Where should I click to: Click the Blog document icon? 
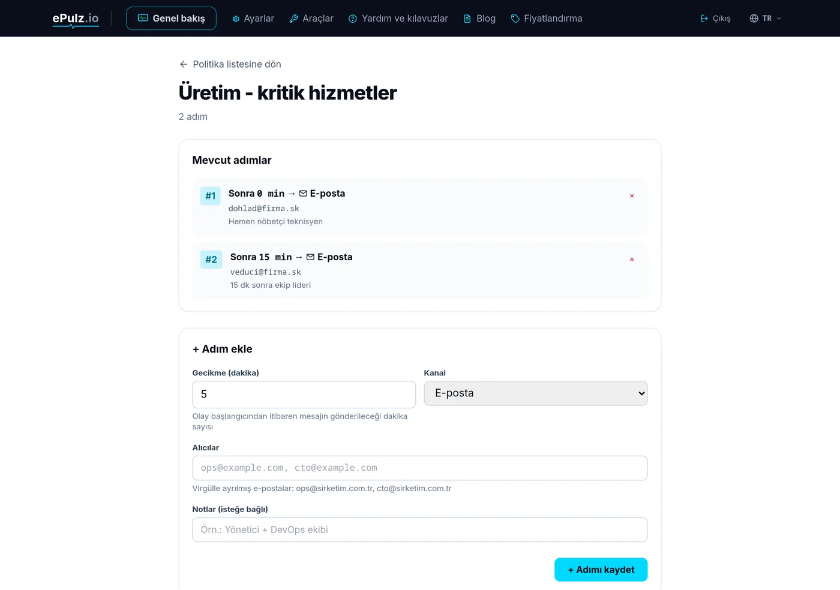(x=467, y=19)
